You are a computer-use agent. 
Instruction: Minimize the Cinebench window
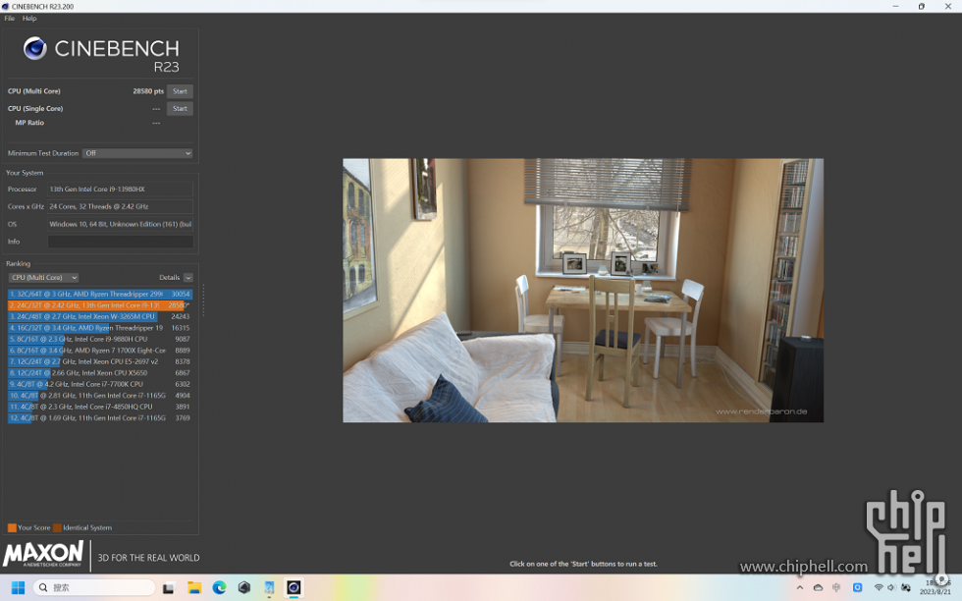895,6
